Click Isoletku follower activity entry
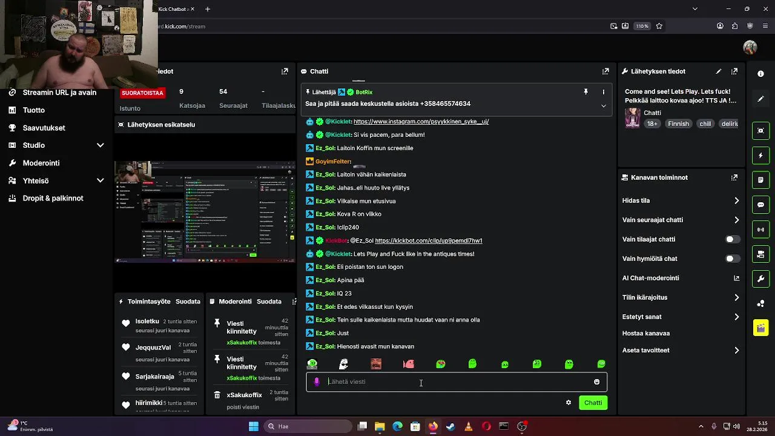The width and height of the screenshot is (775, 436). pyautogui.click(x=160, y=326)
